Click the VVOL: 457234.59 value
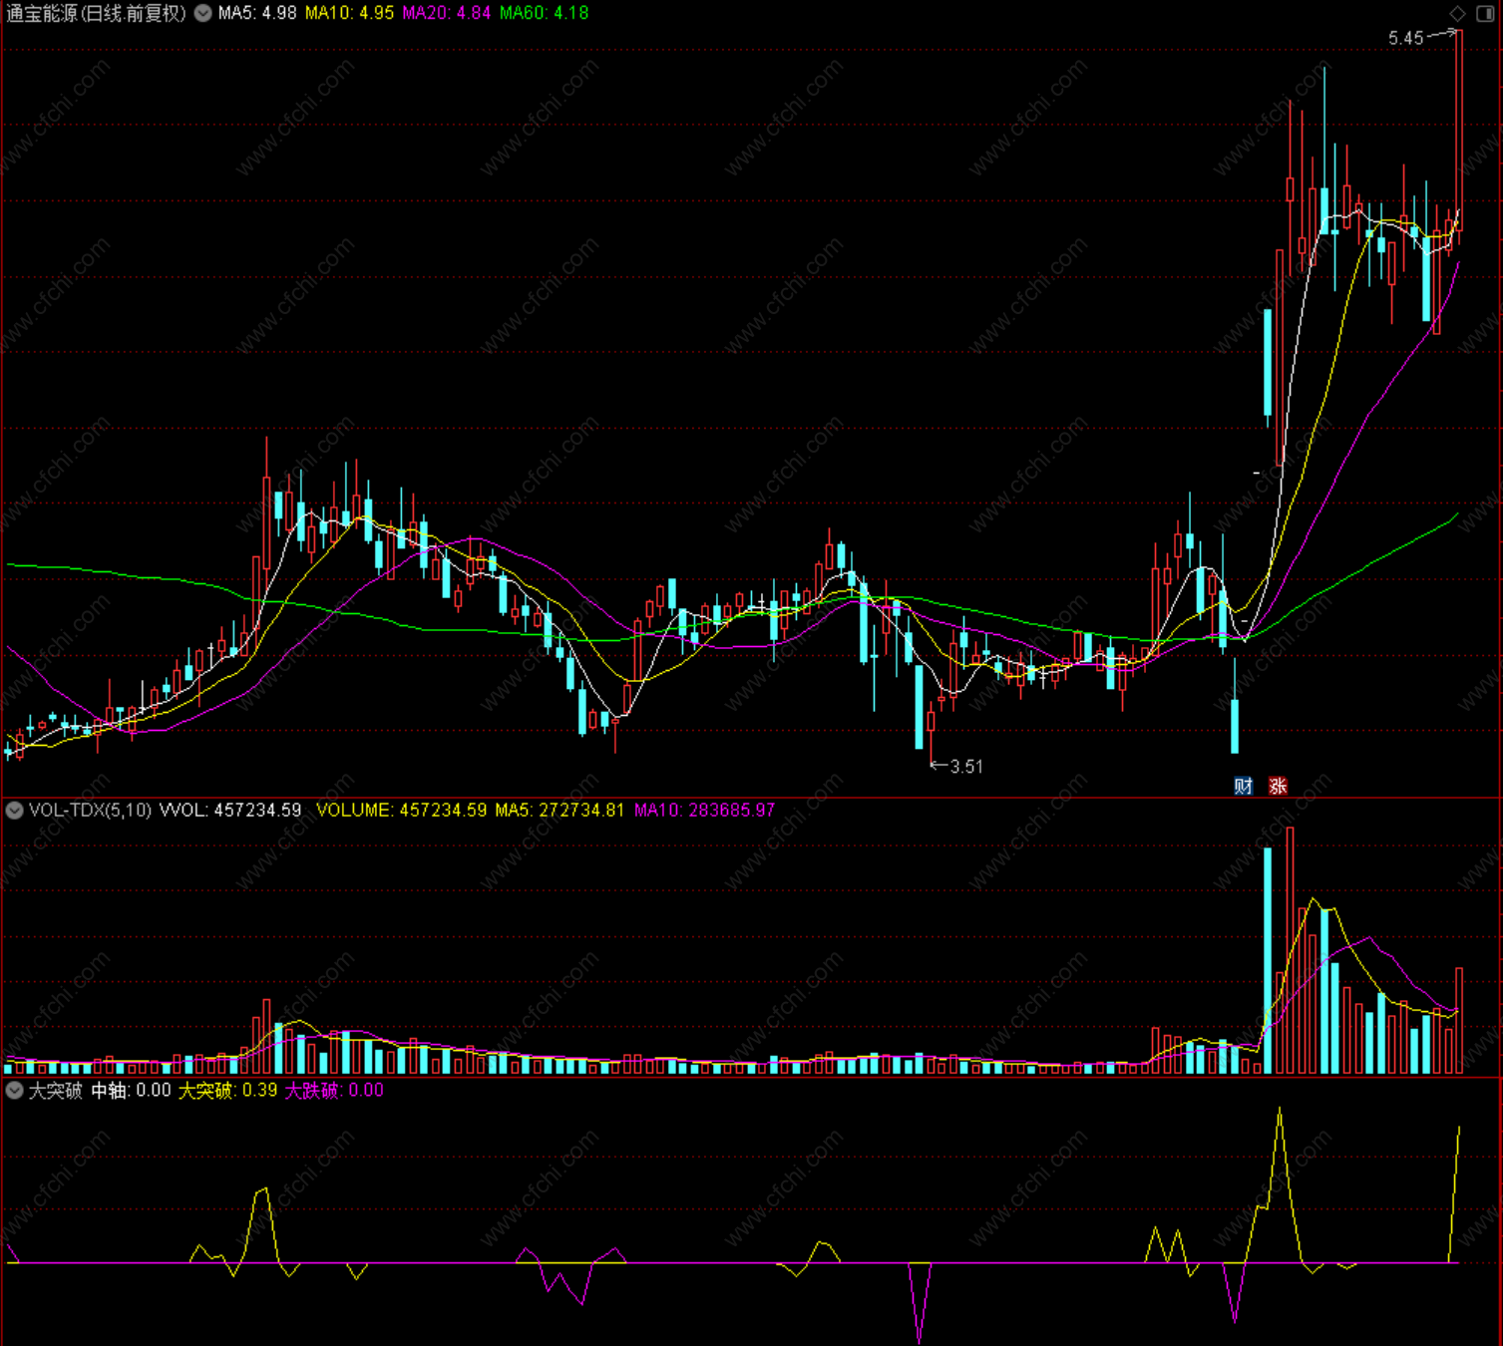 click(x=230, y=811)
